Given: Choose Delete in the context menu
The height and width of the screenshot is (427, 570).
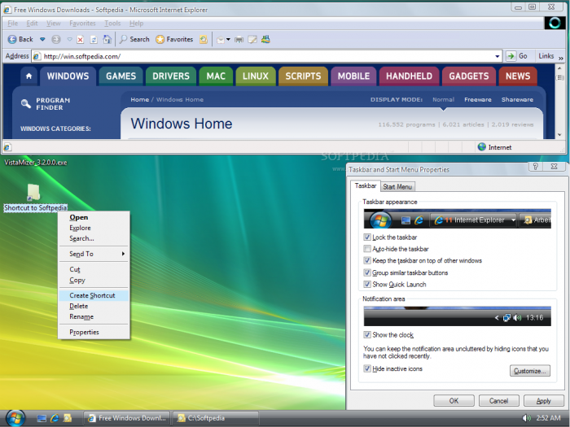Looking at the screenshot, I should pyautogui.click(x=94, y=306).
